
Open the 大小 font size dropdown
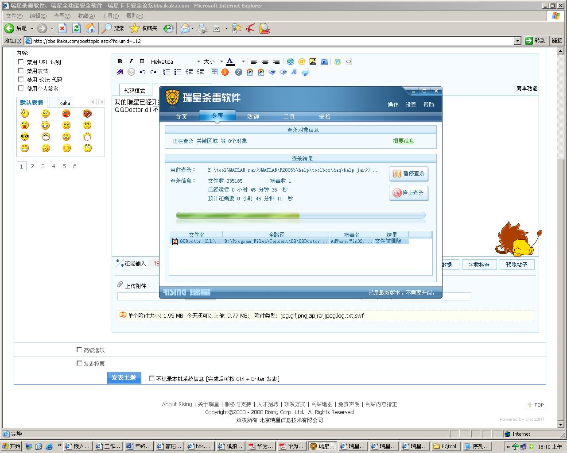click(213, 61)
